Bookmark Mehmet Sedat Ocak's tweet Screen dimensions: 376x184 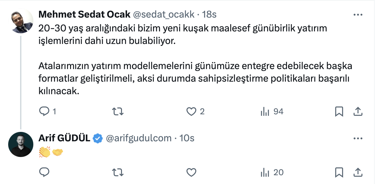tap(339, 111)
